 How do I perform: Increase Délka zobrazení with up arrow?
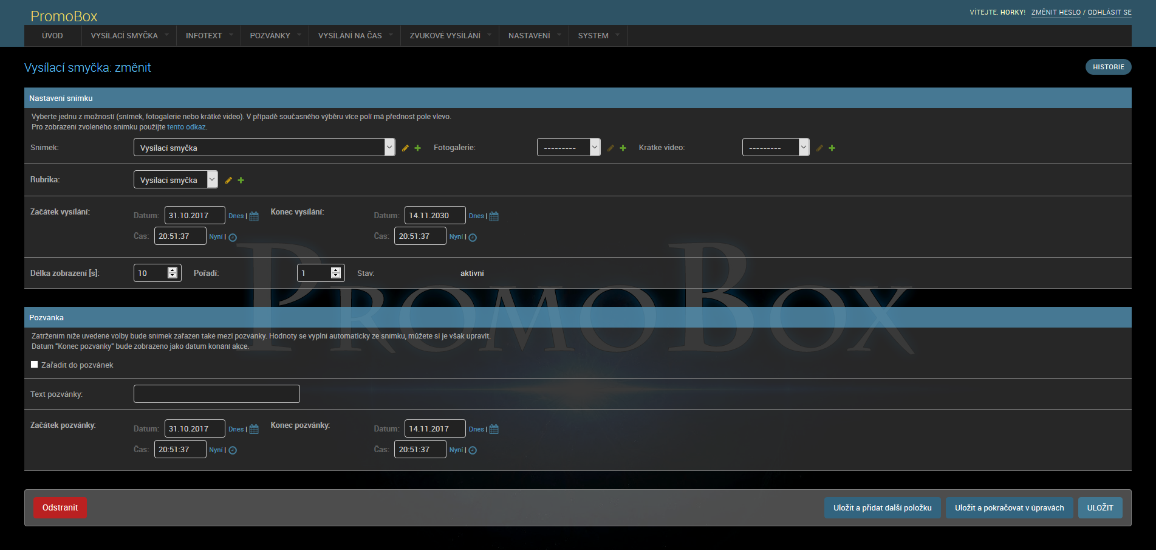[173, 270]
